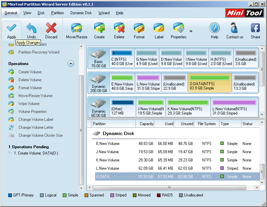Click the partition list horizontal scrollbar thumb
The height and width of the screenshot is (207, 267).
point(170,188)
